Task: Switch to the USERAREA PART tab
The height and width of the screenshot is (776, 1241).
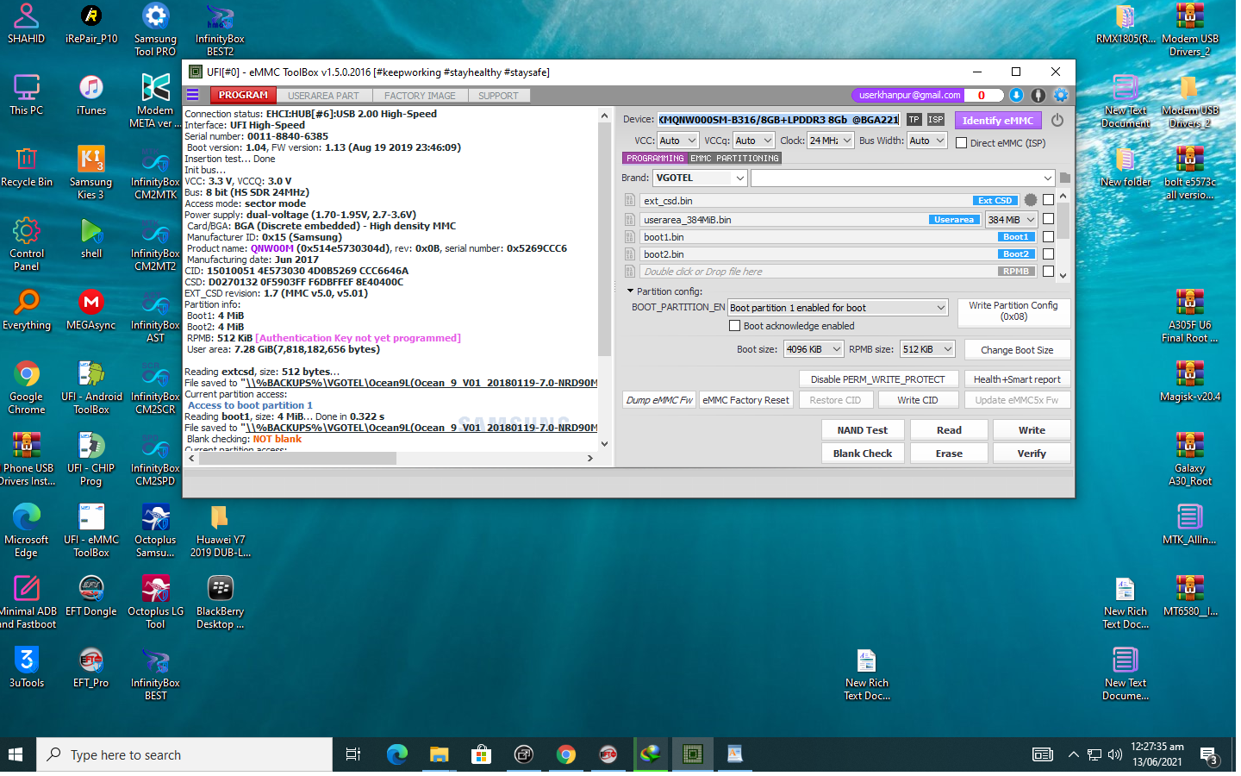Action: coord(323,96)
